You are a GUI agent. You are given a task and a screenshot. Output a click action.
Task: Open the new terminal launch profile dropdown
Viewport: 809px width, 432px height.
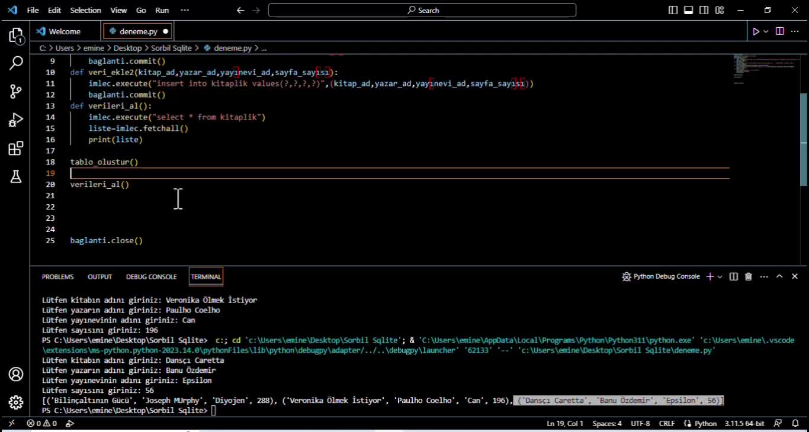(720, 276)
